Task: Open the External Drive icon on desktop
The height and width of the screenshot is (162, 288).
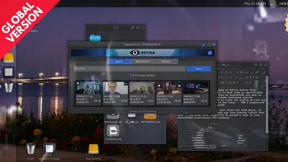Action: (x=93, y=149)
